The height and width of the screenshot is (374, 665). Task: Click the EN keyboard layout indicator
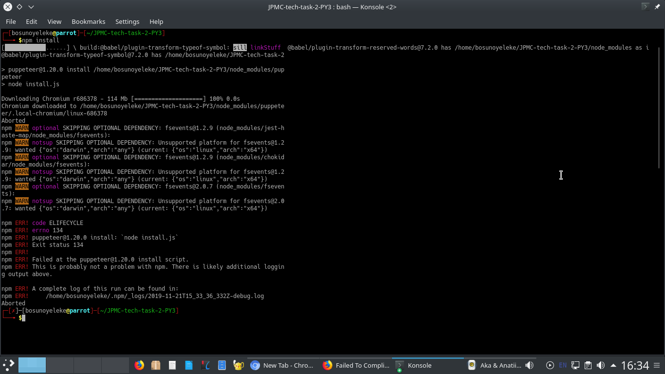coord(563,365)
